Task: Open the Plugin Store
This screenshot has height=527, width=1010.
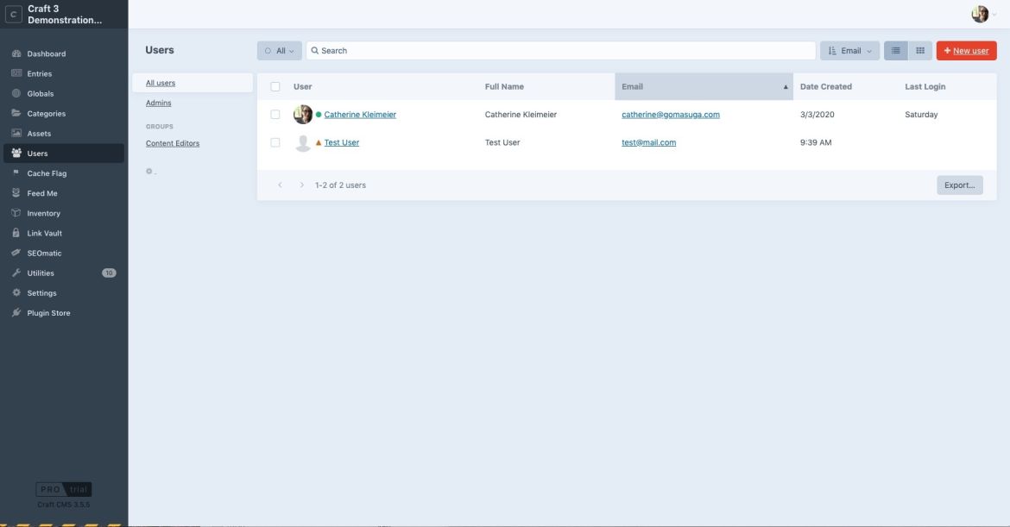Action: click(50, 312)
